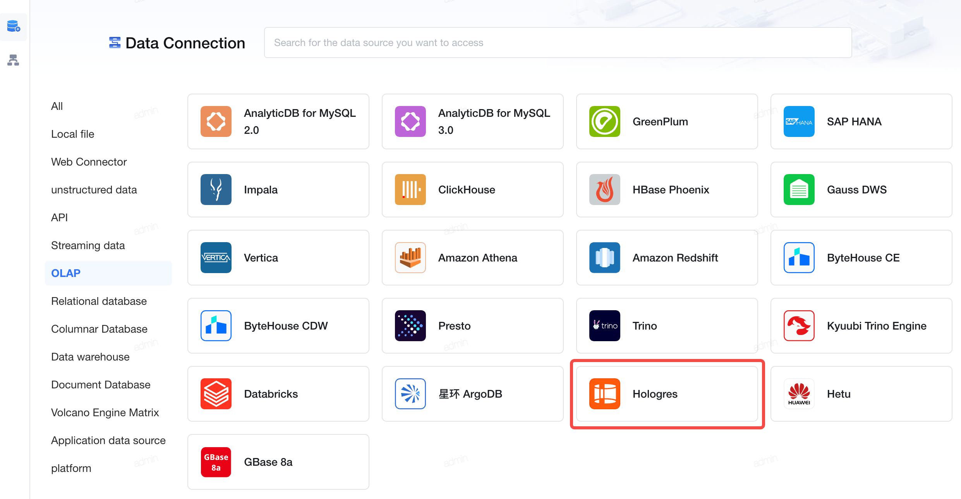Screen dimensions: 961x499
Task: Click the ClickHouse logo icon
Action: click(x=410, y=190)
